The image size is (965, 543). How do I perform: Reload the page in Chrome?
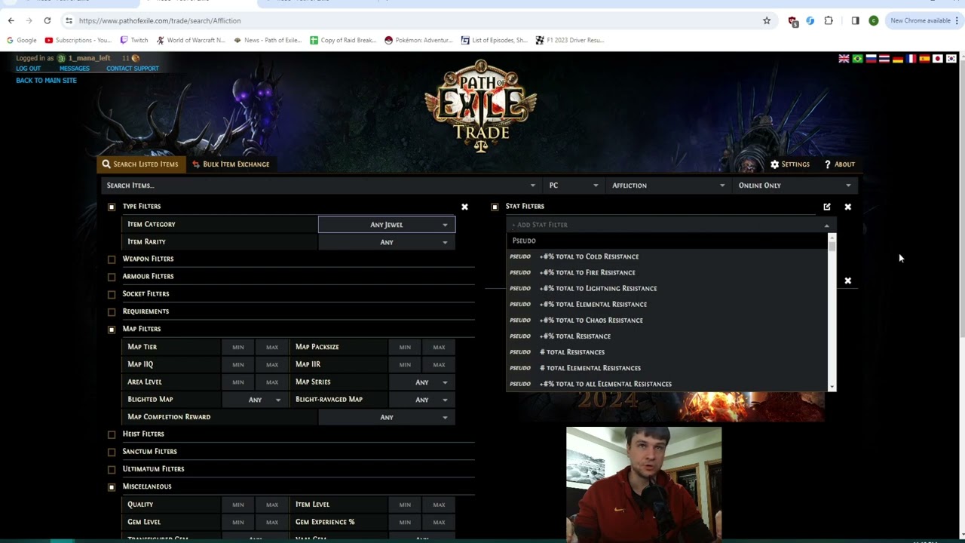pyautogui.click(x=47, y=20)
